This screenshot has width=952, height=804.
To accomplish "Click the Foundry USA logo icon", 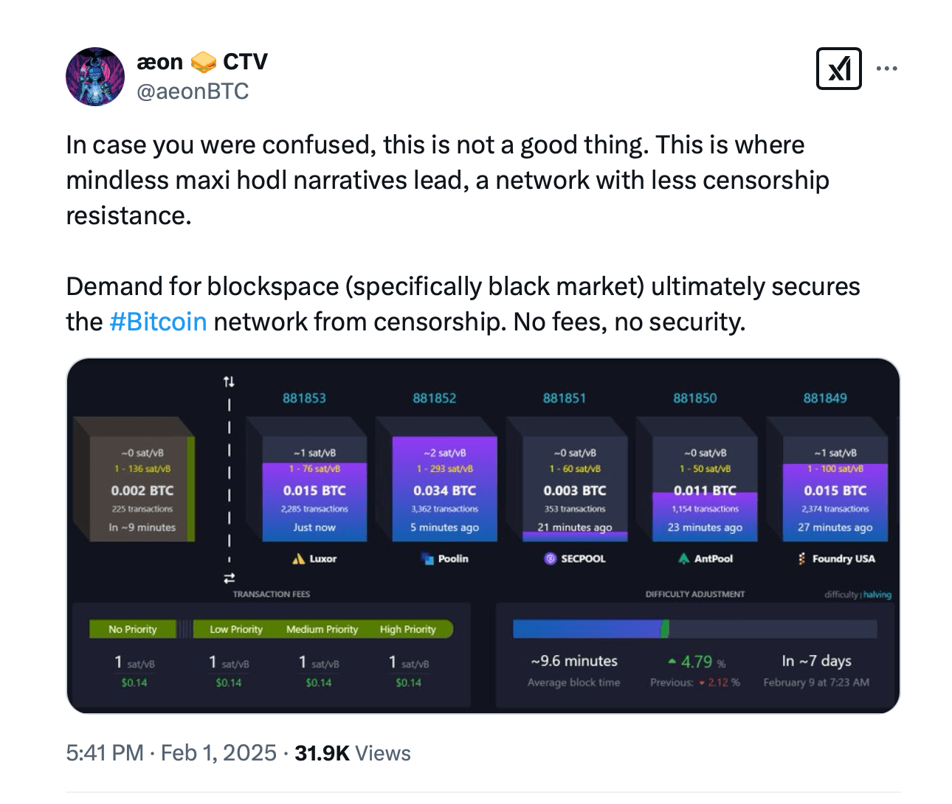I will pyautogui.click(x=801, y=559).
